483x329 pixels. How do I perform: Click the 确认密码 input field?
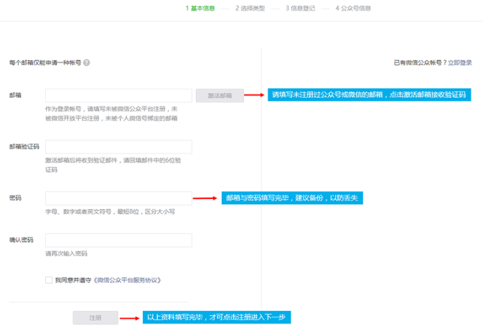119,240
